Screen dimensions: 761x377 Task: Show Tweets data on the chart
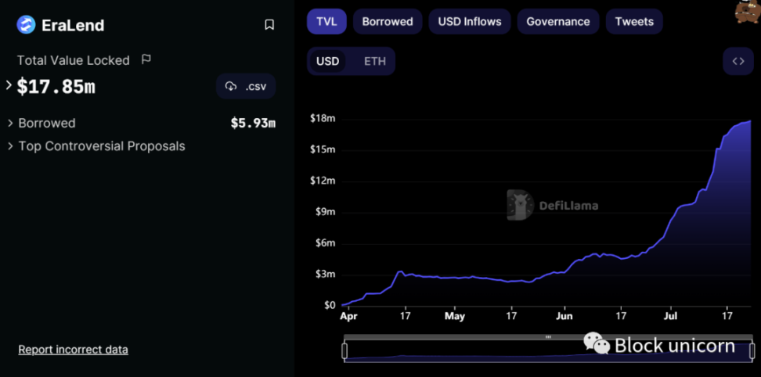(634, 21)
